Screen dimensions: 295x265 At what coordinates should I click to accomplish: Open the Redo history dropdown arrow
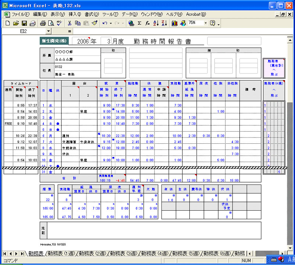[123, 24]
